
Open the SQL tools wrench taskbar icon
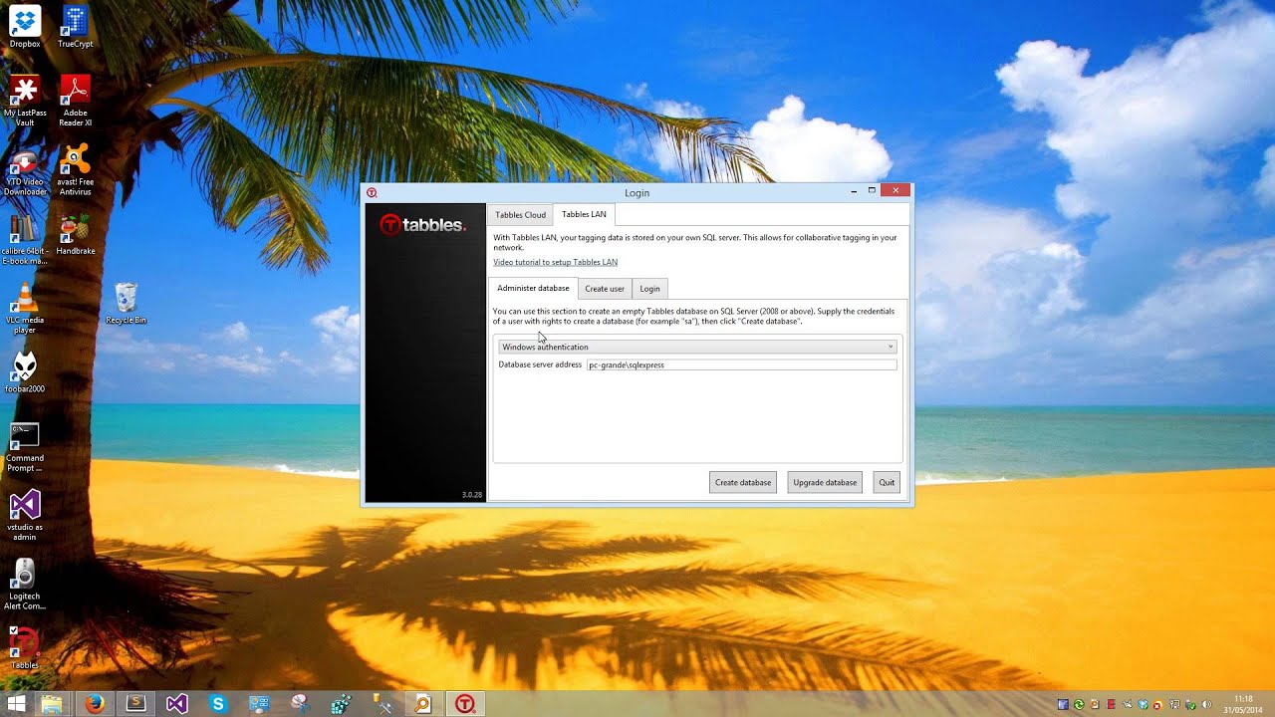click(382, 704)
